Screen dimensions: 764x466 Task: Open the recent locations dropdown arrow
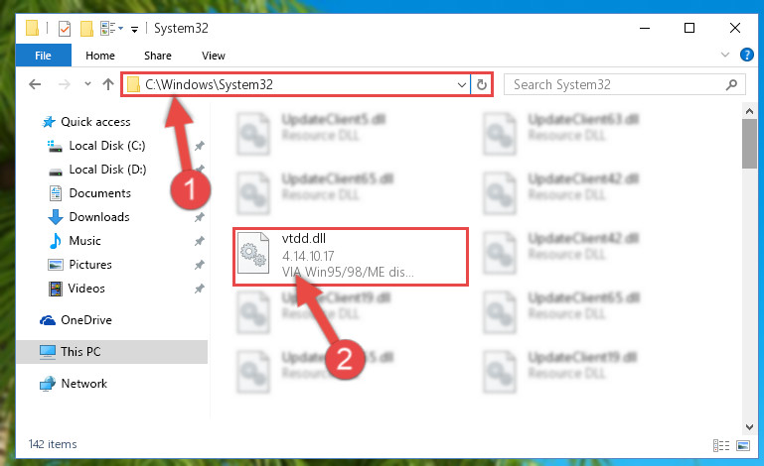pos(87,84)
